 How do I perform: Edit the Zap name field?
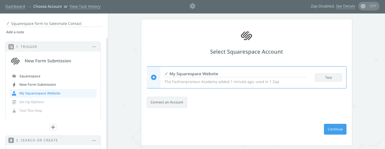54,23
